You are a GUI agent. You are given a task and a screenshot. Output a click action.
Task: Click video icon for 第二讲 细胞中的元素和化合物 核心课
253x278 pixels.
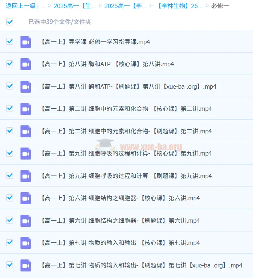point(26,109)
